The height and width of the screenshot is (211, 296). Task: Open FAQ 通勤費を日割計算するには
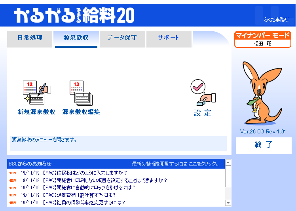point(78,195)
